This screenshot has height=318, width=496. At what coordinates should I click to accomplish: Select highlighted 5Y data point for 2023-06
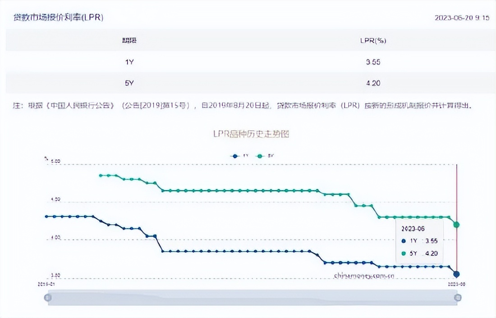coord(456,225)
